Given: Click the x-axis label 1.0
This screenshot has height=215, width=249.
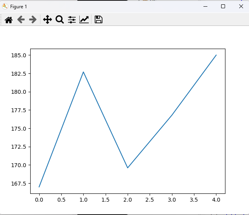Looking at the screenshot, I should 83,200.
